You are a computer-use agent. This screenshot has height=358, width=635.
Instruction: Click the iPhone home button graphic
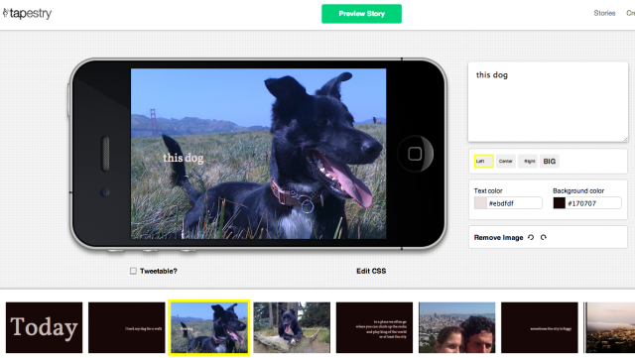[x=415, y=154]
